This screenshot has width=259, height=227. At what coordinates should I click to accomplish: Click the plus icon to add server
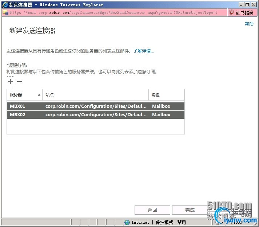click(11, 81)
